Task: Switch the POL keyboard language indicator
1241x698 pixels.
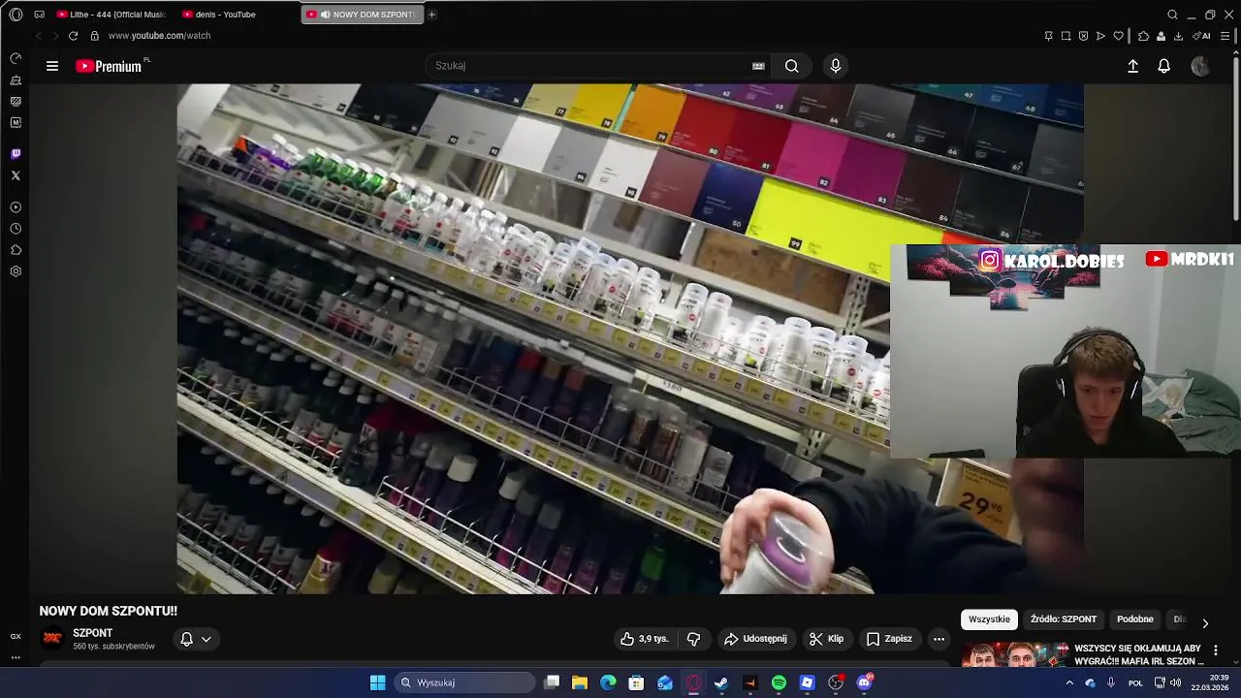Action: coord(1135,682)
